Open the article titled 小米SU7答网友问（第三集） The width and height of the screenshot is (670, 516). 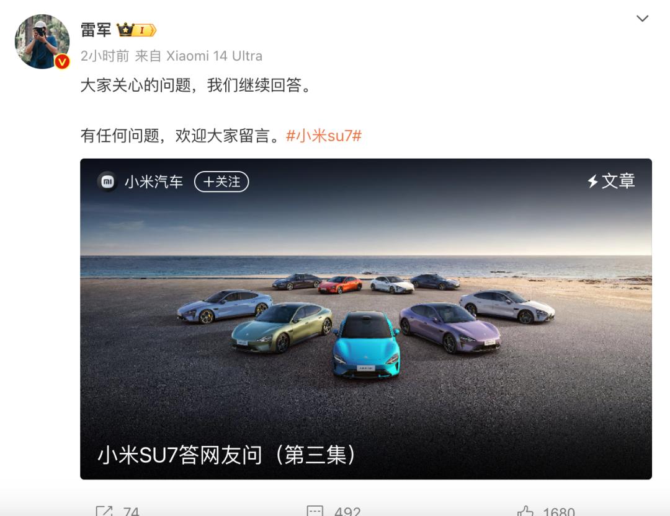point(226,455)
